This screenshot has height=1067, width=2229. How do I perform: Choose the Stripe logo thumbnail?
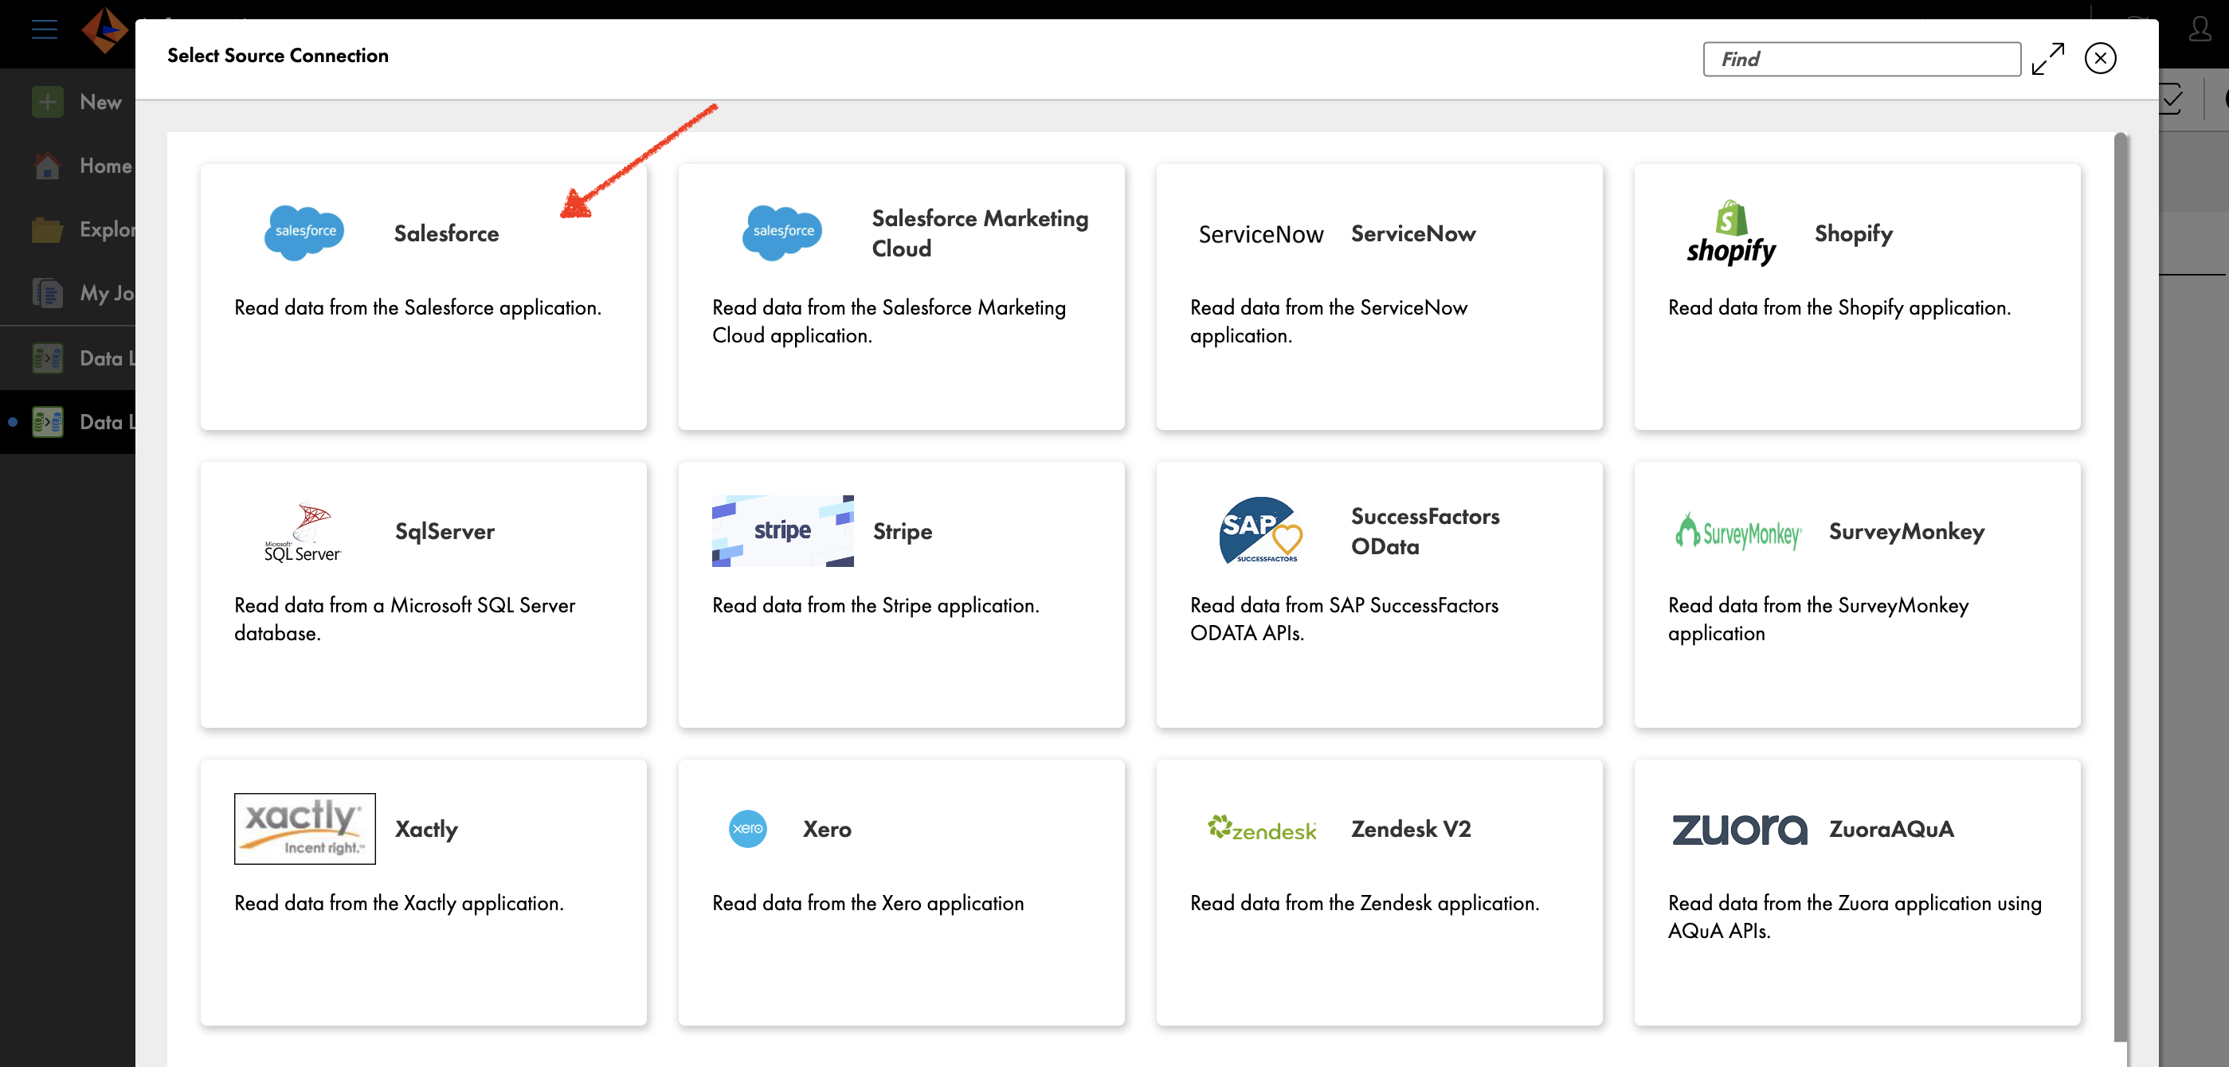point(782,531)
